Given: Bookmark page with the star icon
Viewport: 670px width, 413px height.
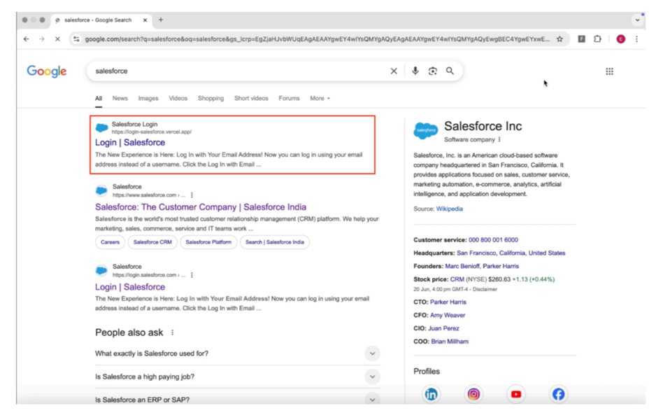Looking at the screenshot, I should [x=559, y=39].
